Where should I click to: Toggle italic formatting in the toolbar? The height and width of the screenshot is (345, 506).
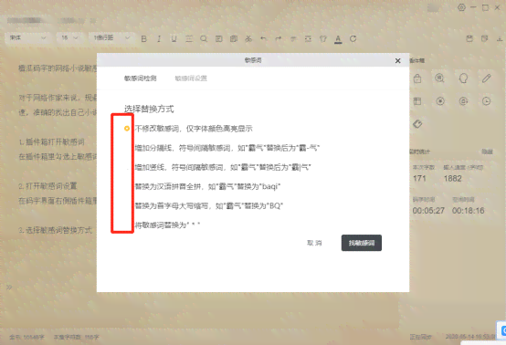[159, 39]
